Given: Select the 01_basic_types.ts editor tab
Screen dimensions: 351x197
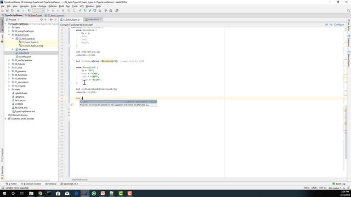Looking at the screenshot, I should (x=71, y=20).
